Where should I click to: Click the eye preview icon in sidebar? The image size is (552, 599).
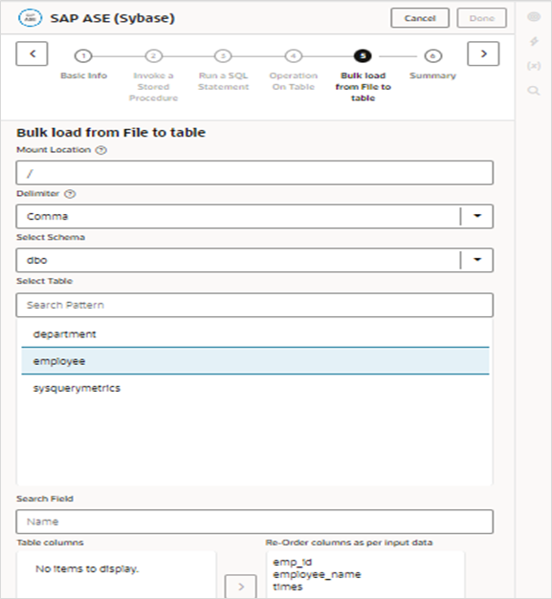[x=534, y=17]
